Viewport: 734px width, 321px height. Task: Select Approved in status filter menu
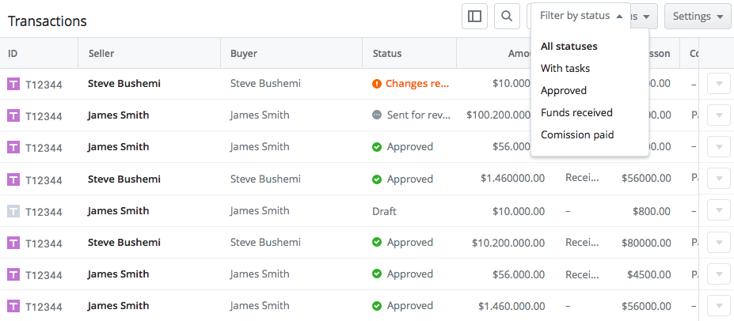pos(563,91)
